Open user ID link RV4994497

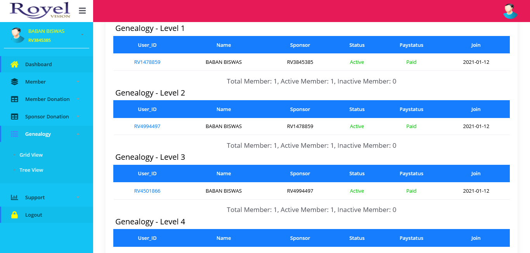147,126
